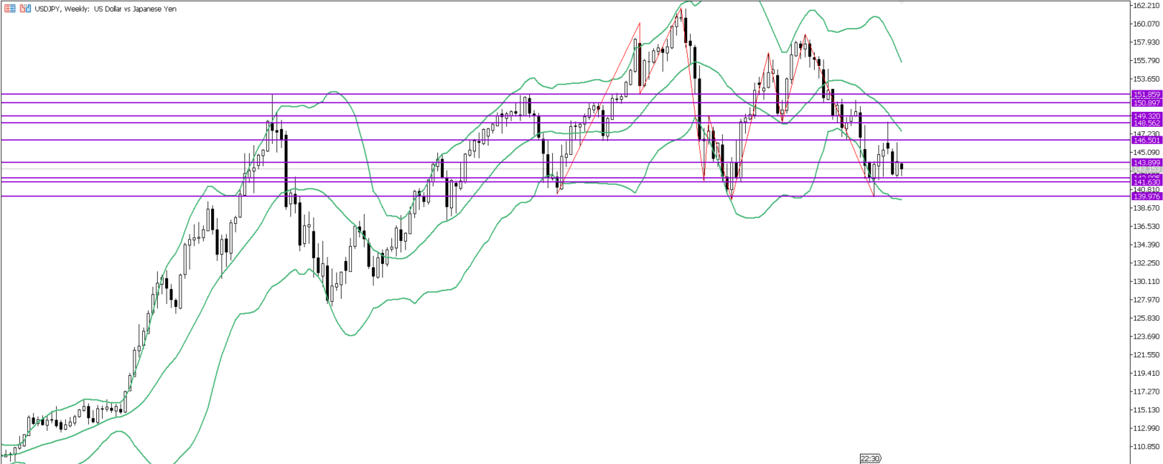Click the 146.501 purple price label
The height and width of the screenshot is (464, 1163).
[1146, 141]
